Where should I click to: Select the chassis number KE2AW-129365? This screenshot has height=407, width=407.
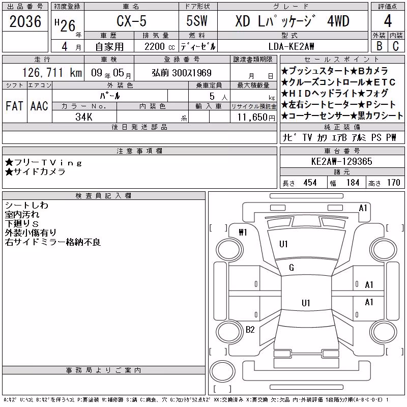(x=341, y=161)
